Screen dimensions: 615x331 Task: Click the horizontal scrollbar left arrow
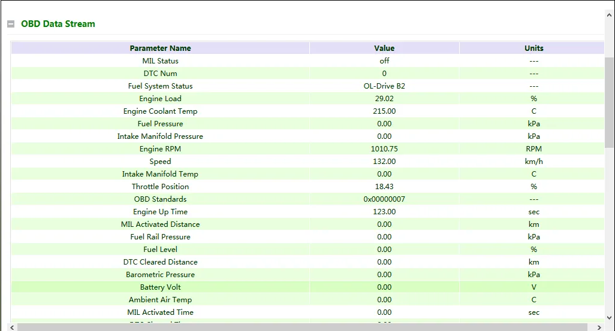tap(12, 327)
